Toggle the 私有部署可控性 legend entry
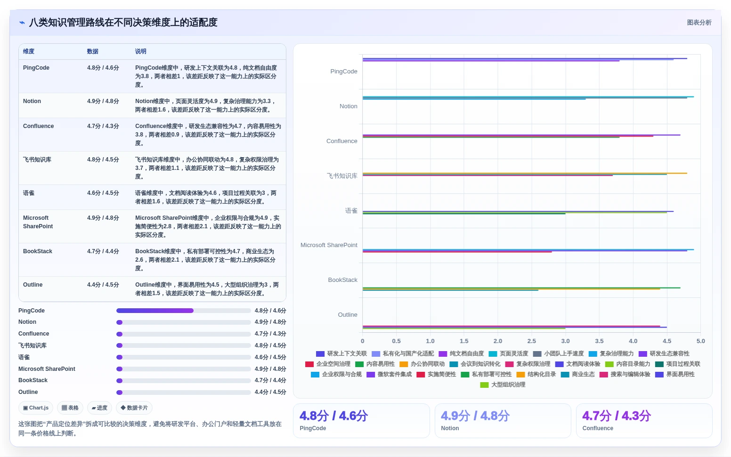 pyautogui.click(x=486, y=374)
